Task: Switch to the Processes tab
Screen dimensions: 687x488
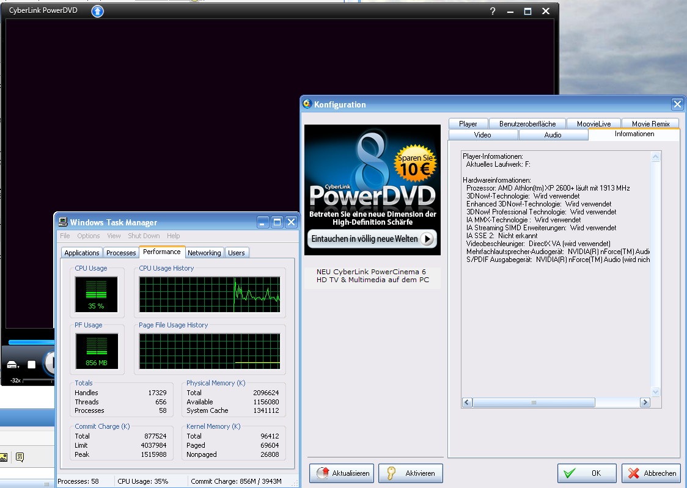Action: click(x=121, y=252)
